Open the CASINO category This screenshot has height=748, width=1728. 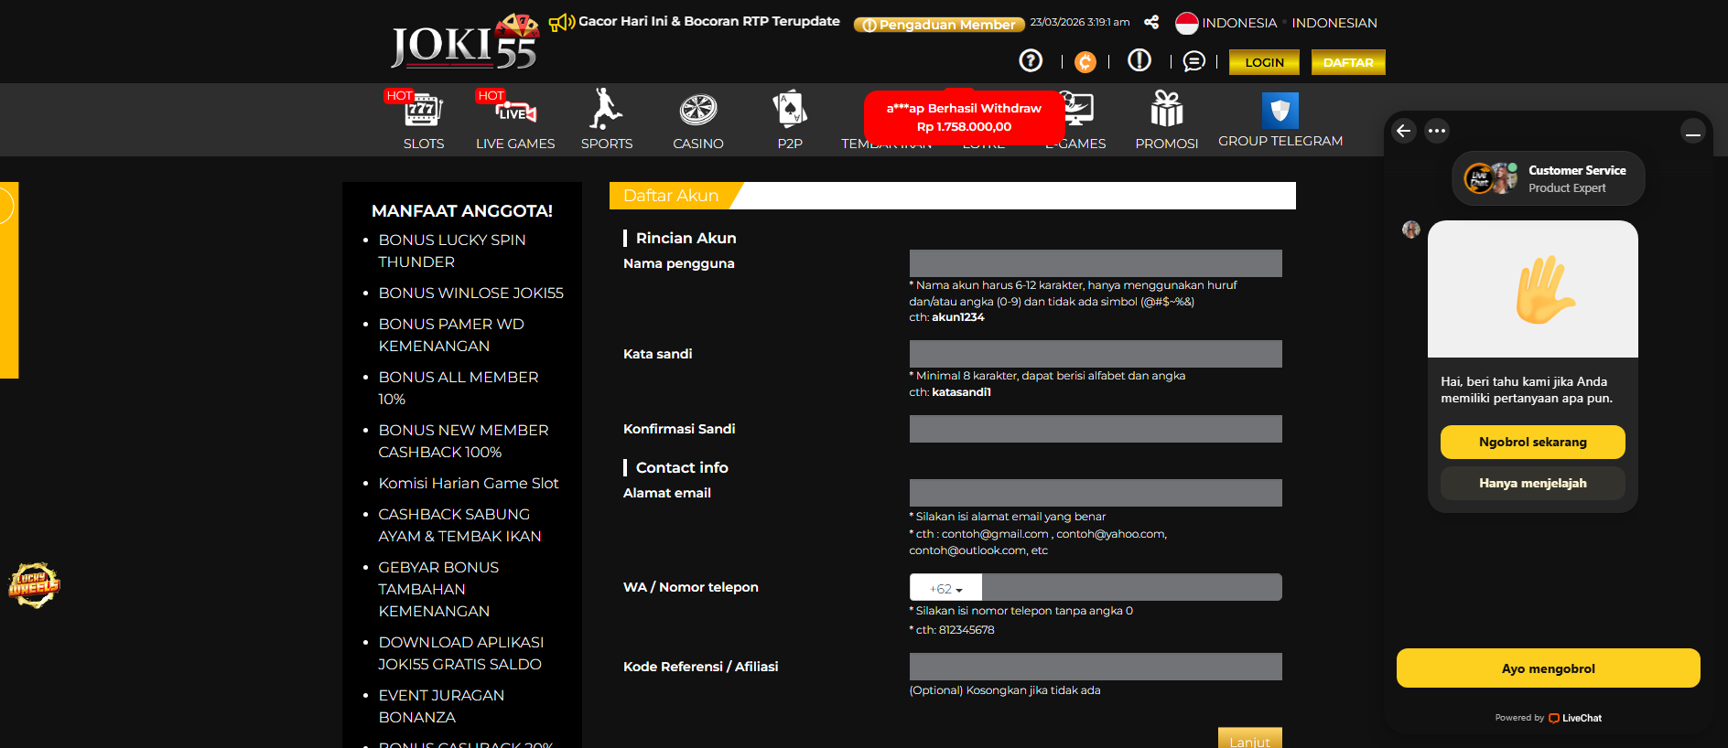[x=698, y=121]
